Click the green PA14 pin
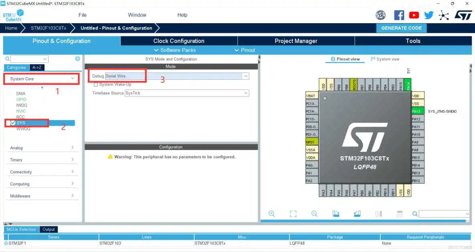This screenshot has width=475, height=252. point(408,84)
